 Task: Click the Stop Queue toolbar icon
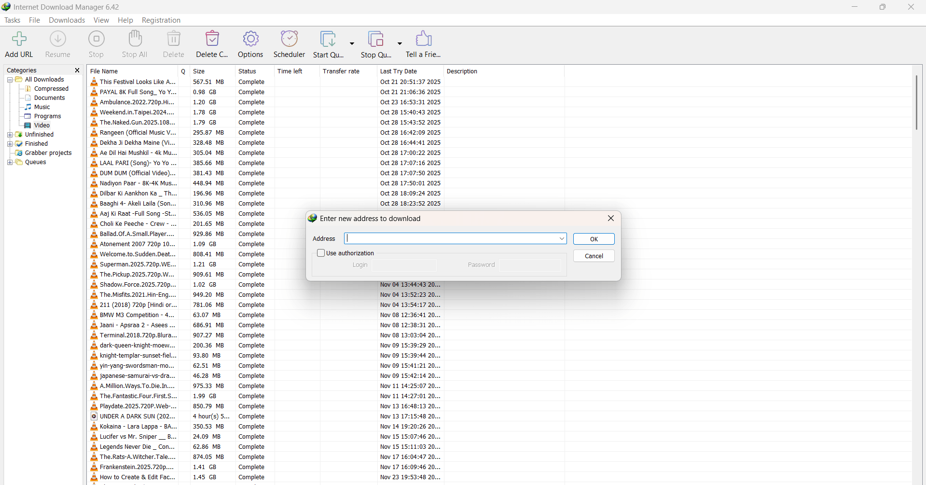[375, 39]
